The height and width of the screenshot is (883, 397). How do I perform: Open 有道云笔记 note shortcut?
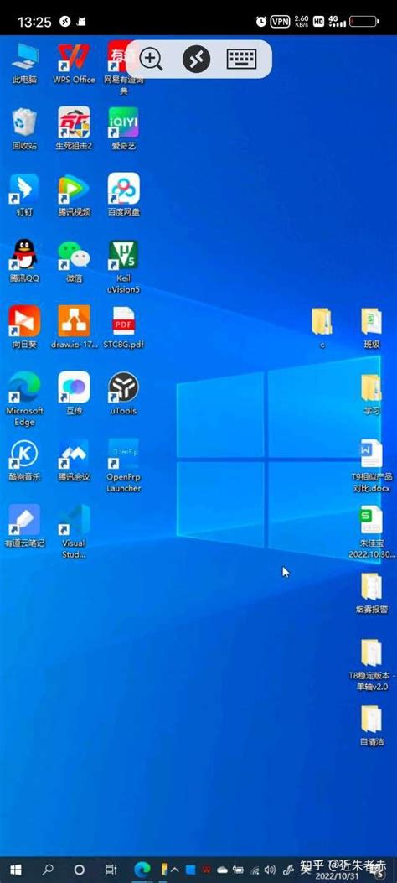tap(24, 527)
